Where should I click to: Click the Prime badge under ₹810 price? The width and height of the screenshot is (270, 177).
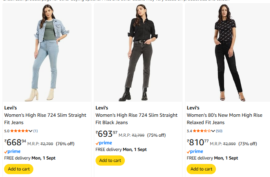coord(195,151)
